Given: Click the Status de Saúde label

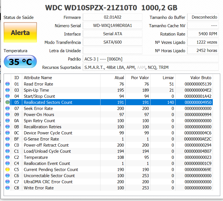Looking at the screenshot, I should (19, 17).
